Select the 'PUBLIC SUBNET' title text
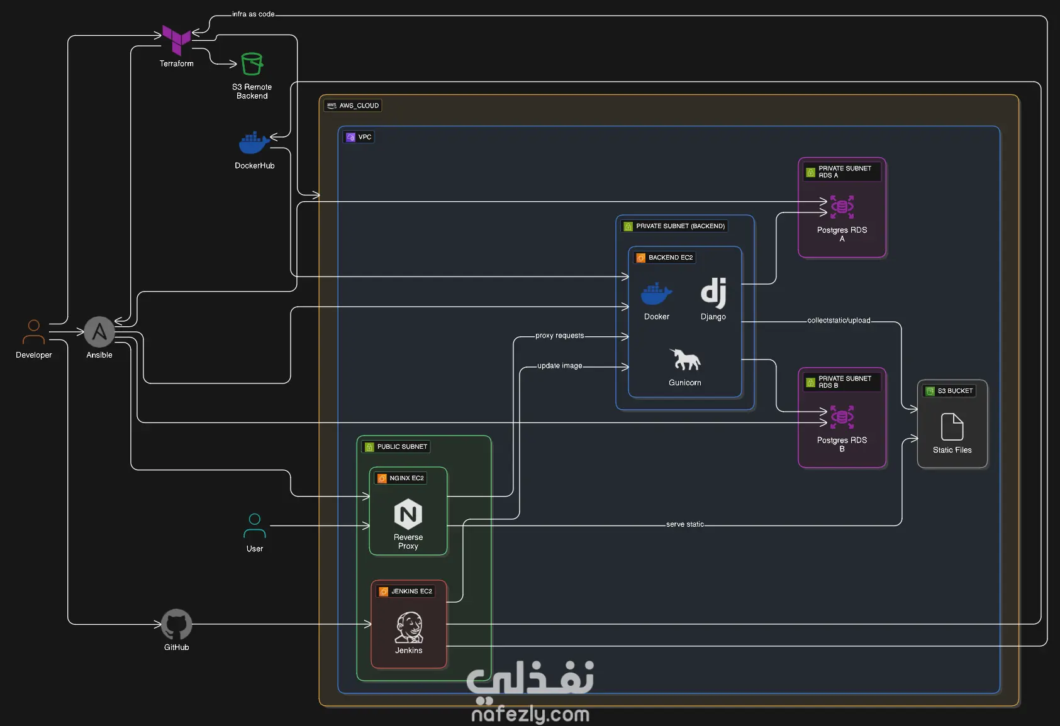The image size is (1060, 726). (402, 447)
